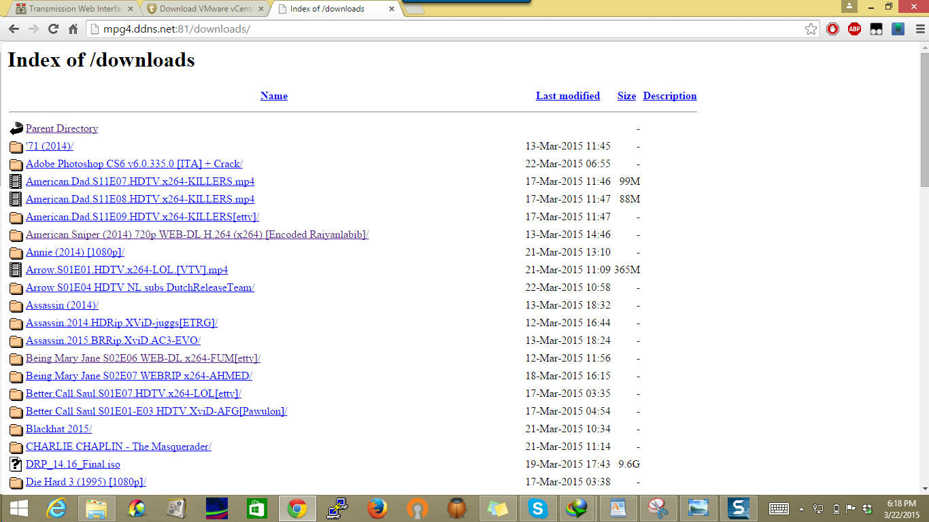Screen dimensions: 929x522
Task: Click the folder icon beside Blackhat 2015
Action: click(16, 429)
